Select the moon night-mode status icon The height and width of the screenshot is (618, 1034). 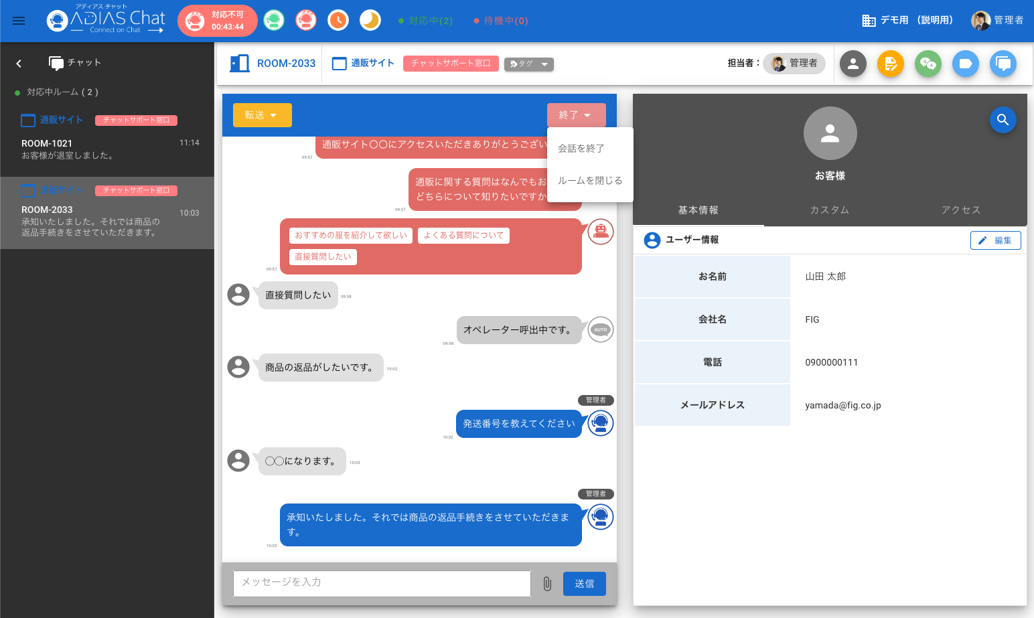click(x=370, y=21)
